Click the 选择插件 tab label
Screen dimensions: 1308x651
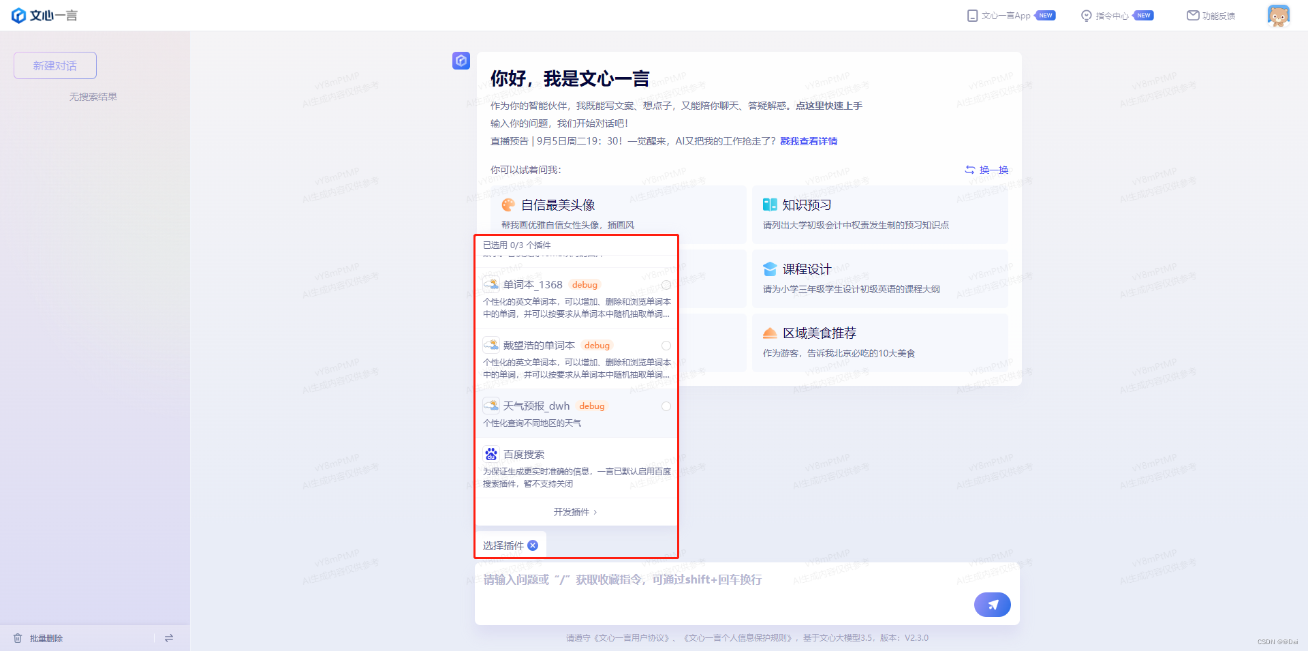[x=503, y=545]
